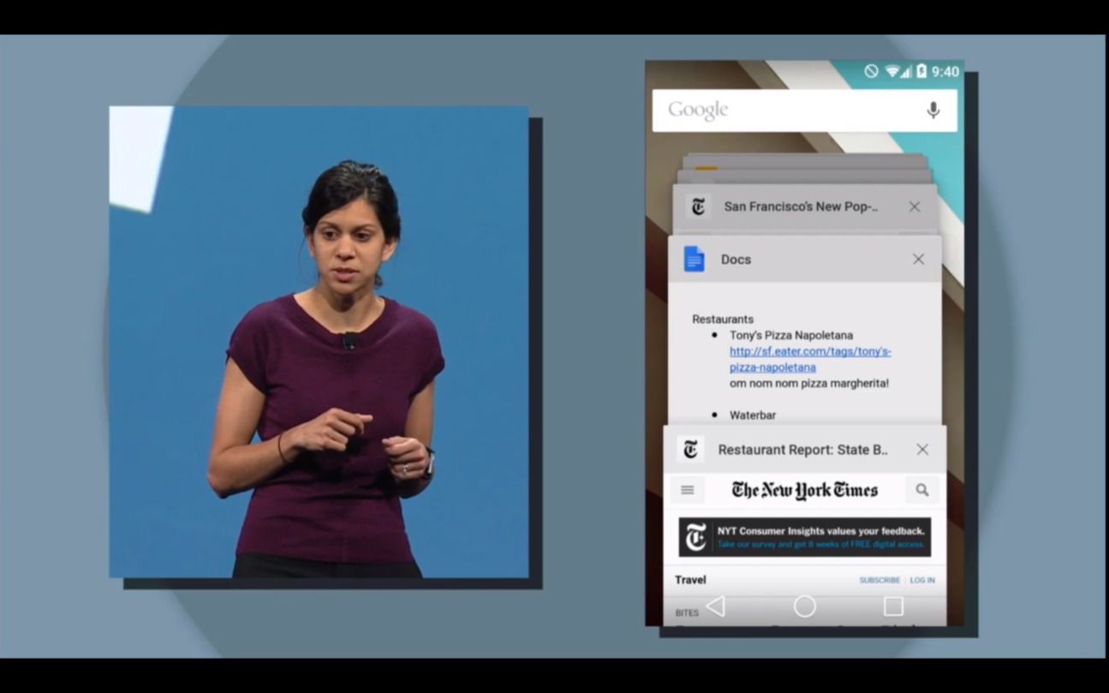Tap the recent apps square button
The height and width of the screenshot is (693, 1109).
(893, 606)
